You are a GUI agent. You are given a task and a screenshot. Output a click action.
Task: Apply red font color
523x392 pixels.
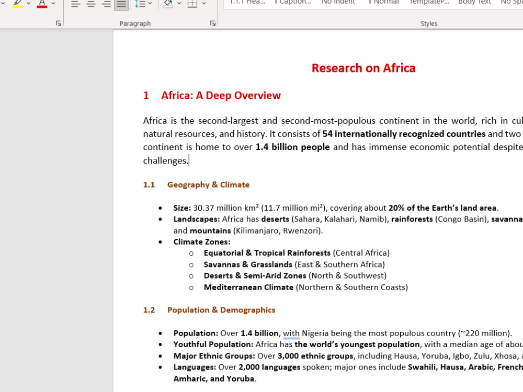click(x=42, y=3)
